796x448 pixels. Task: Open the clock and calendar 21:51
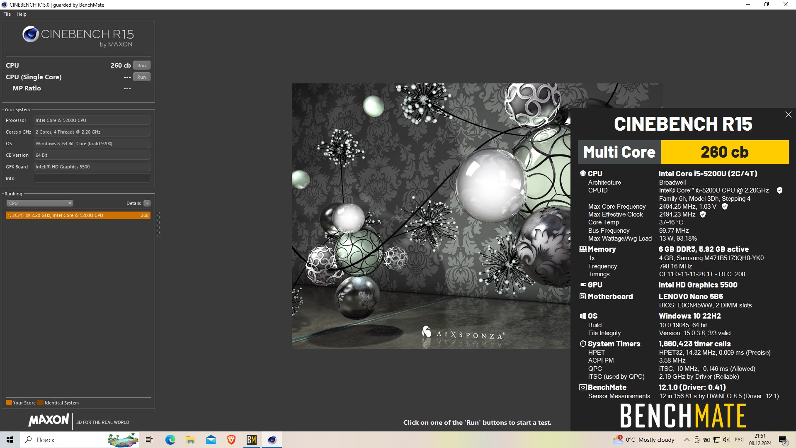coord(760,440)
